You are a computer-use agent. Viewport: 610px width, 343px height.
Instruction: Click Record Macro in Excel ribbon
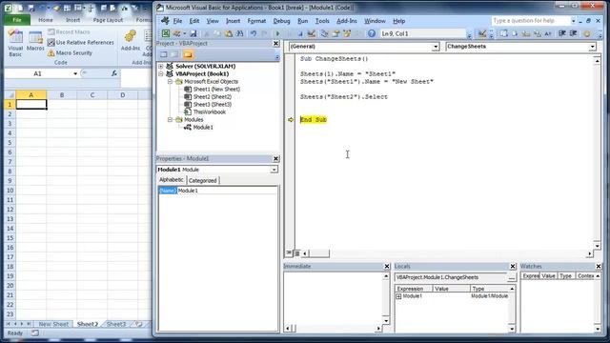pos(69,31)
